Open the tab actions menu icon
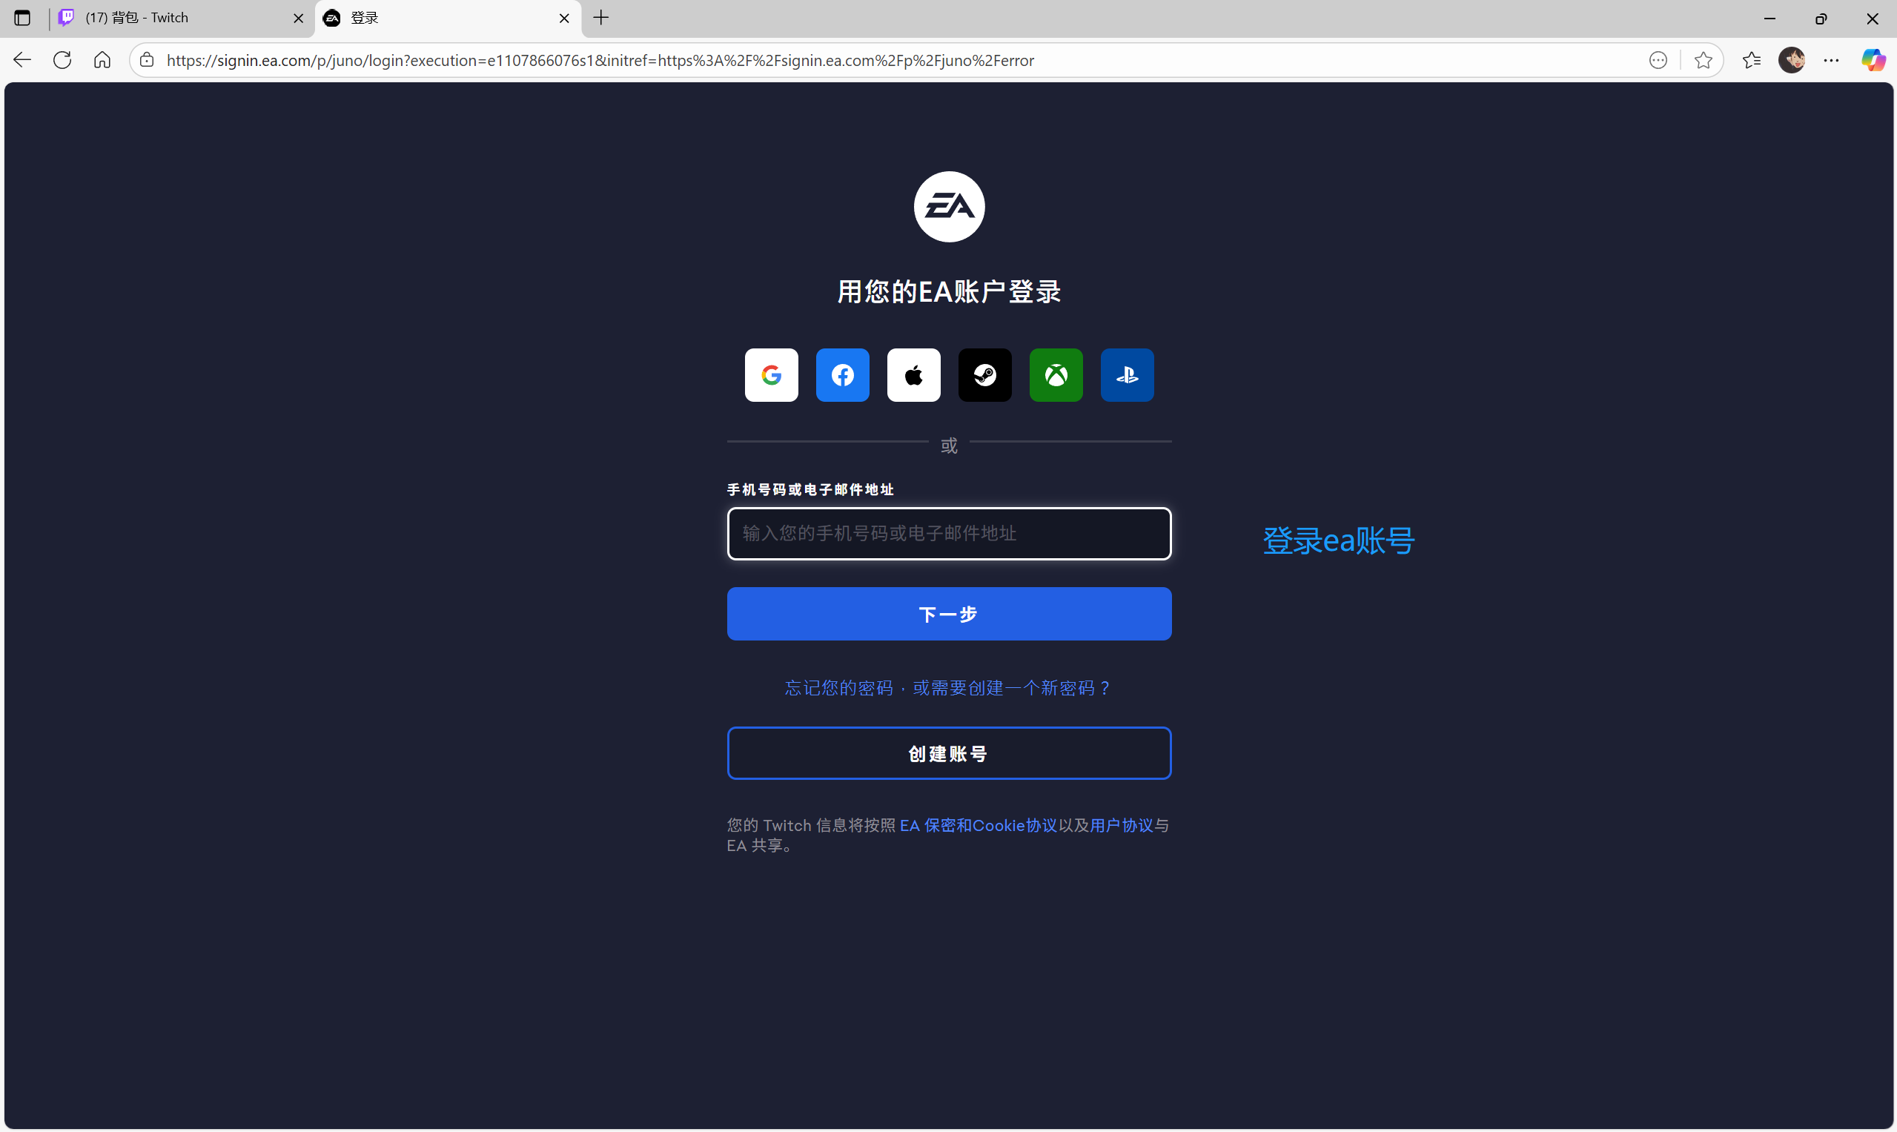 (x=22, y=18)
